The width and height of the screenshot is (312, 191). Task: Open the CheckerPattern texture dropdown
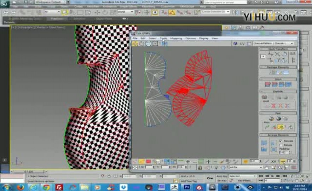[x=273, y=44]
